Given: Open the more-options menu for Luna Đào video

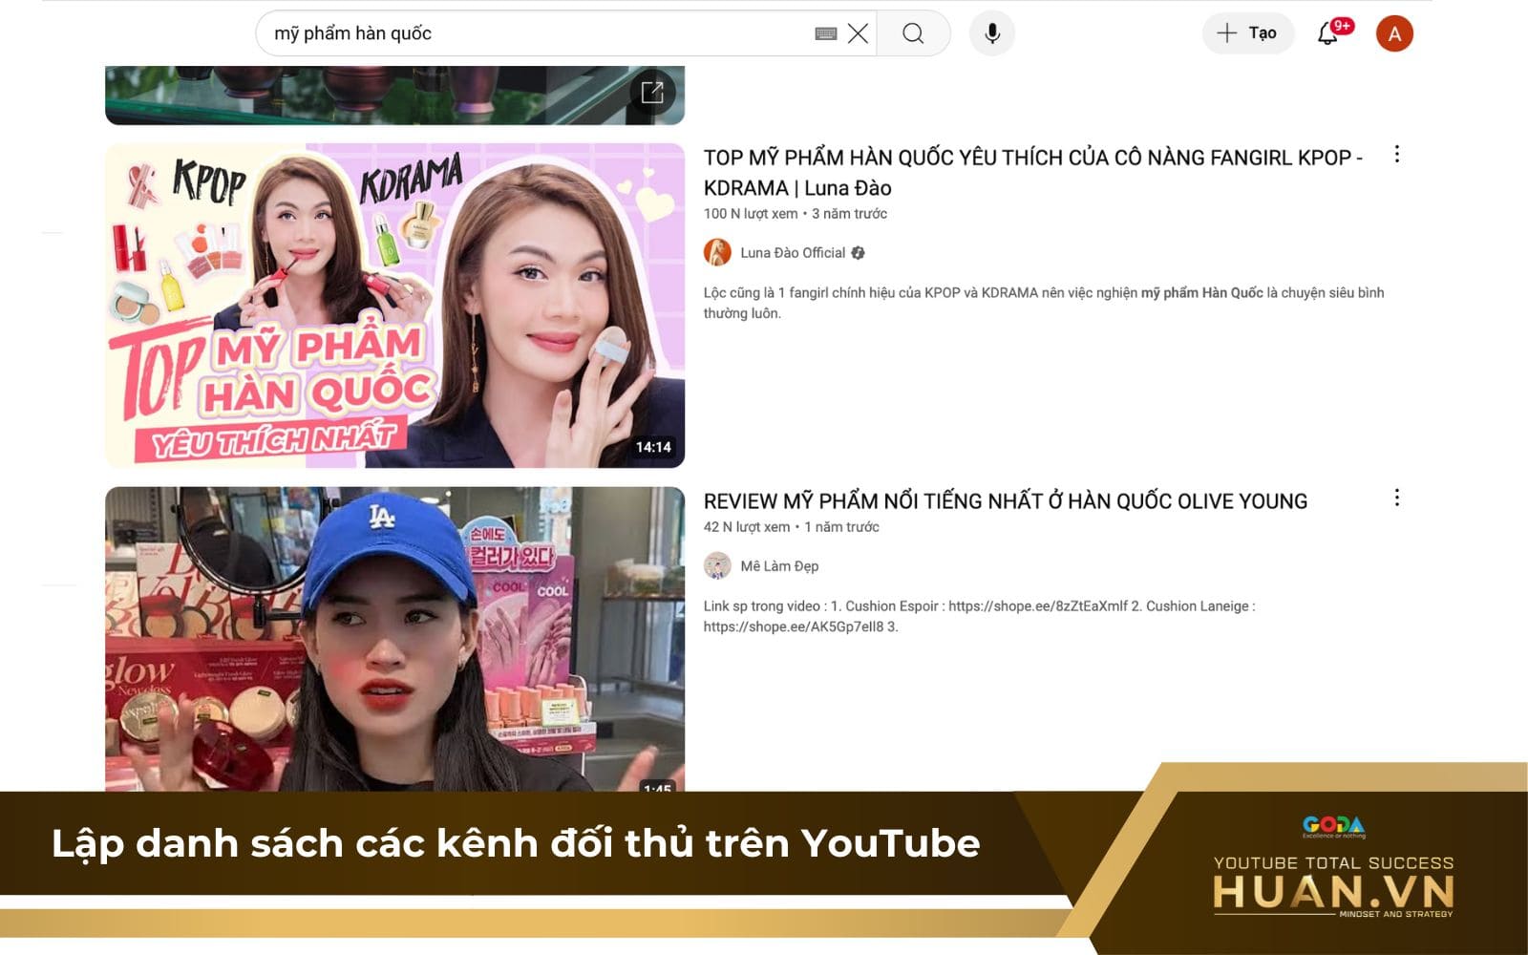Looking at the screenshot, I should coord(1396,155).
